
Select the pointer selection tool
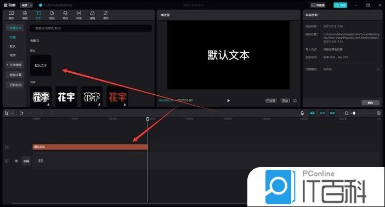[x=7, y=113]
